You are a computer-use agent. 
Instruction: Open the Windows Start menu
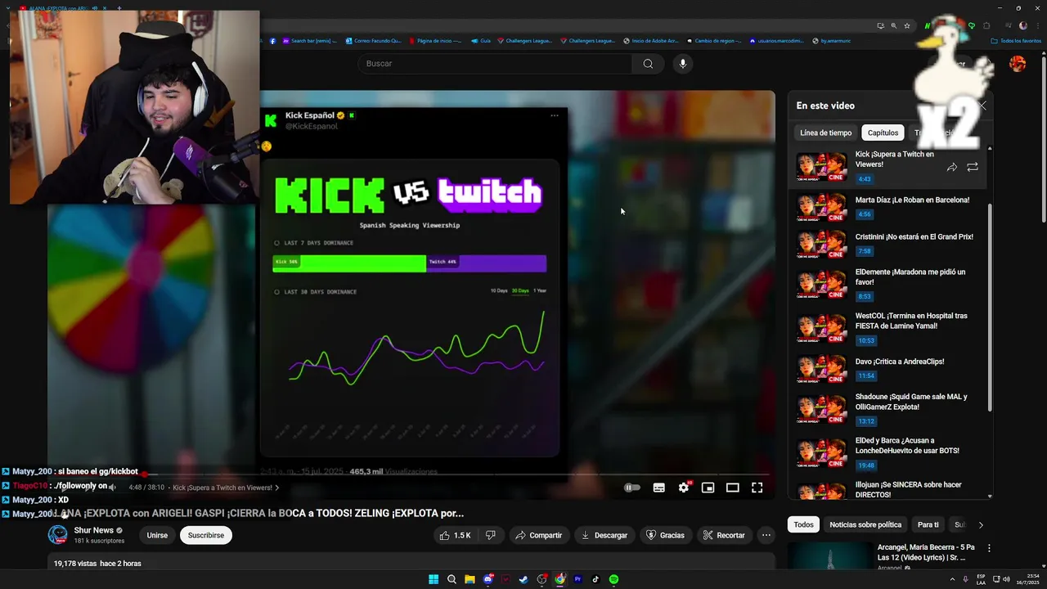point(434,579)
